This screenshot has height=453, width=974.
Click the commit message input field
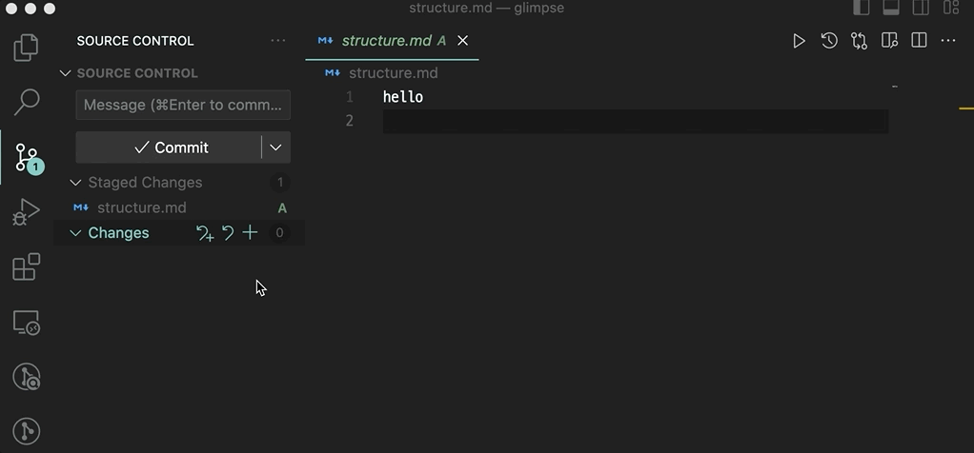[x=183, y=105]
